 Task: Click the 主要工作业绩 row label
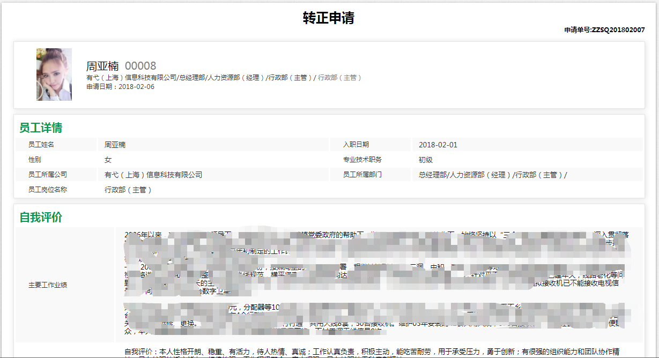pyautogui.click(x=48, y=285)
